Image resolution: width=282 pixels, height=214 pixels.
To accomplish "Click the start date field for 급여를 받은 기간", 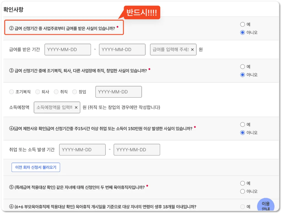I will click(68, 49).
